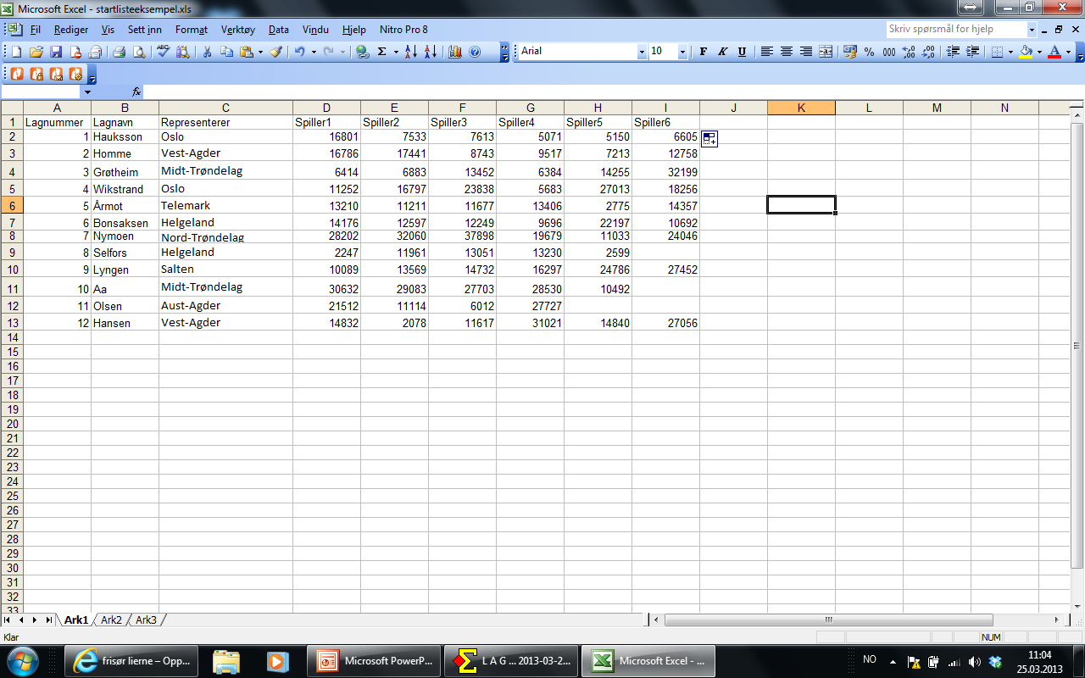Click the first Nitro PDF toolbar icon
This screenshot has width=1085, height=678.
18,74
